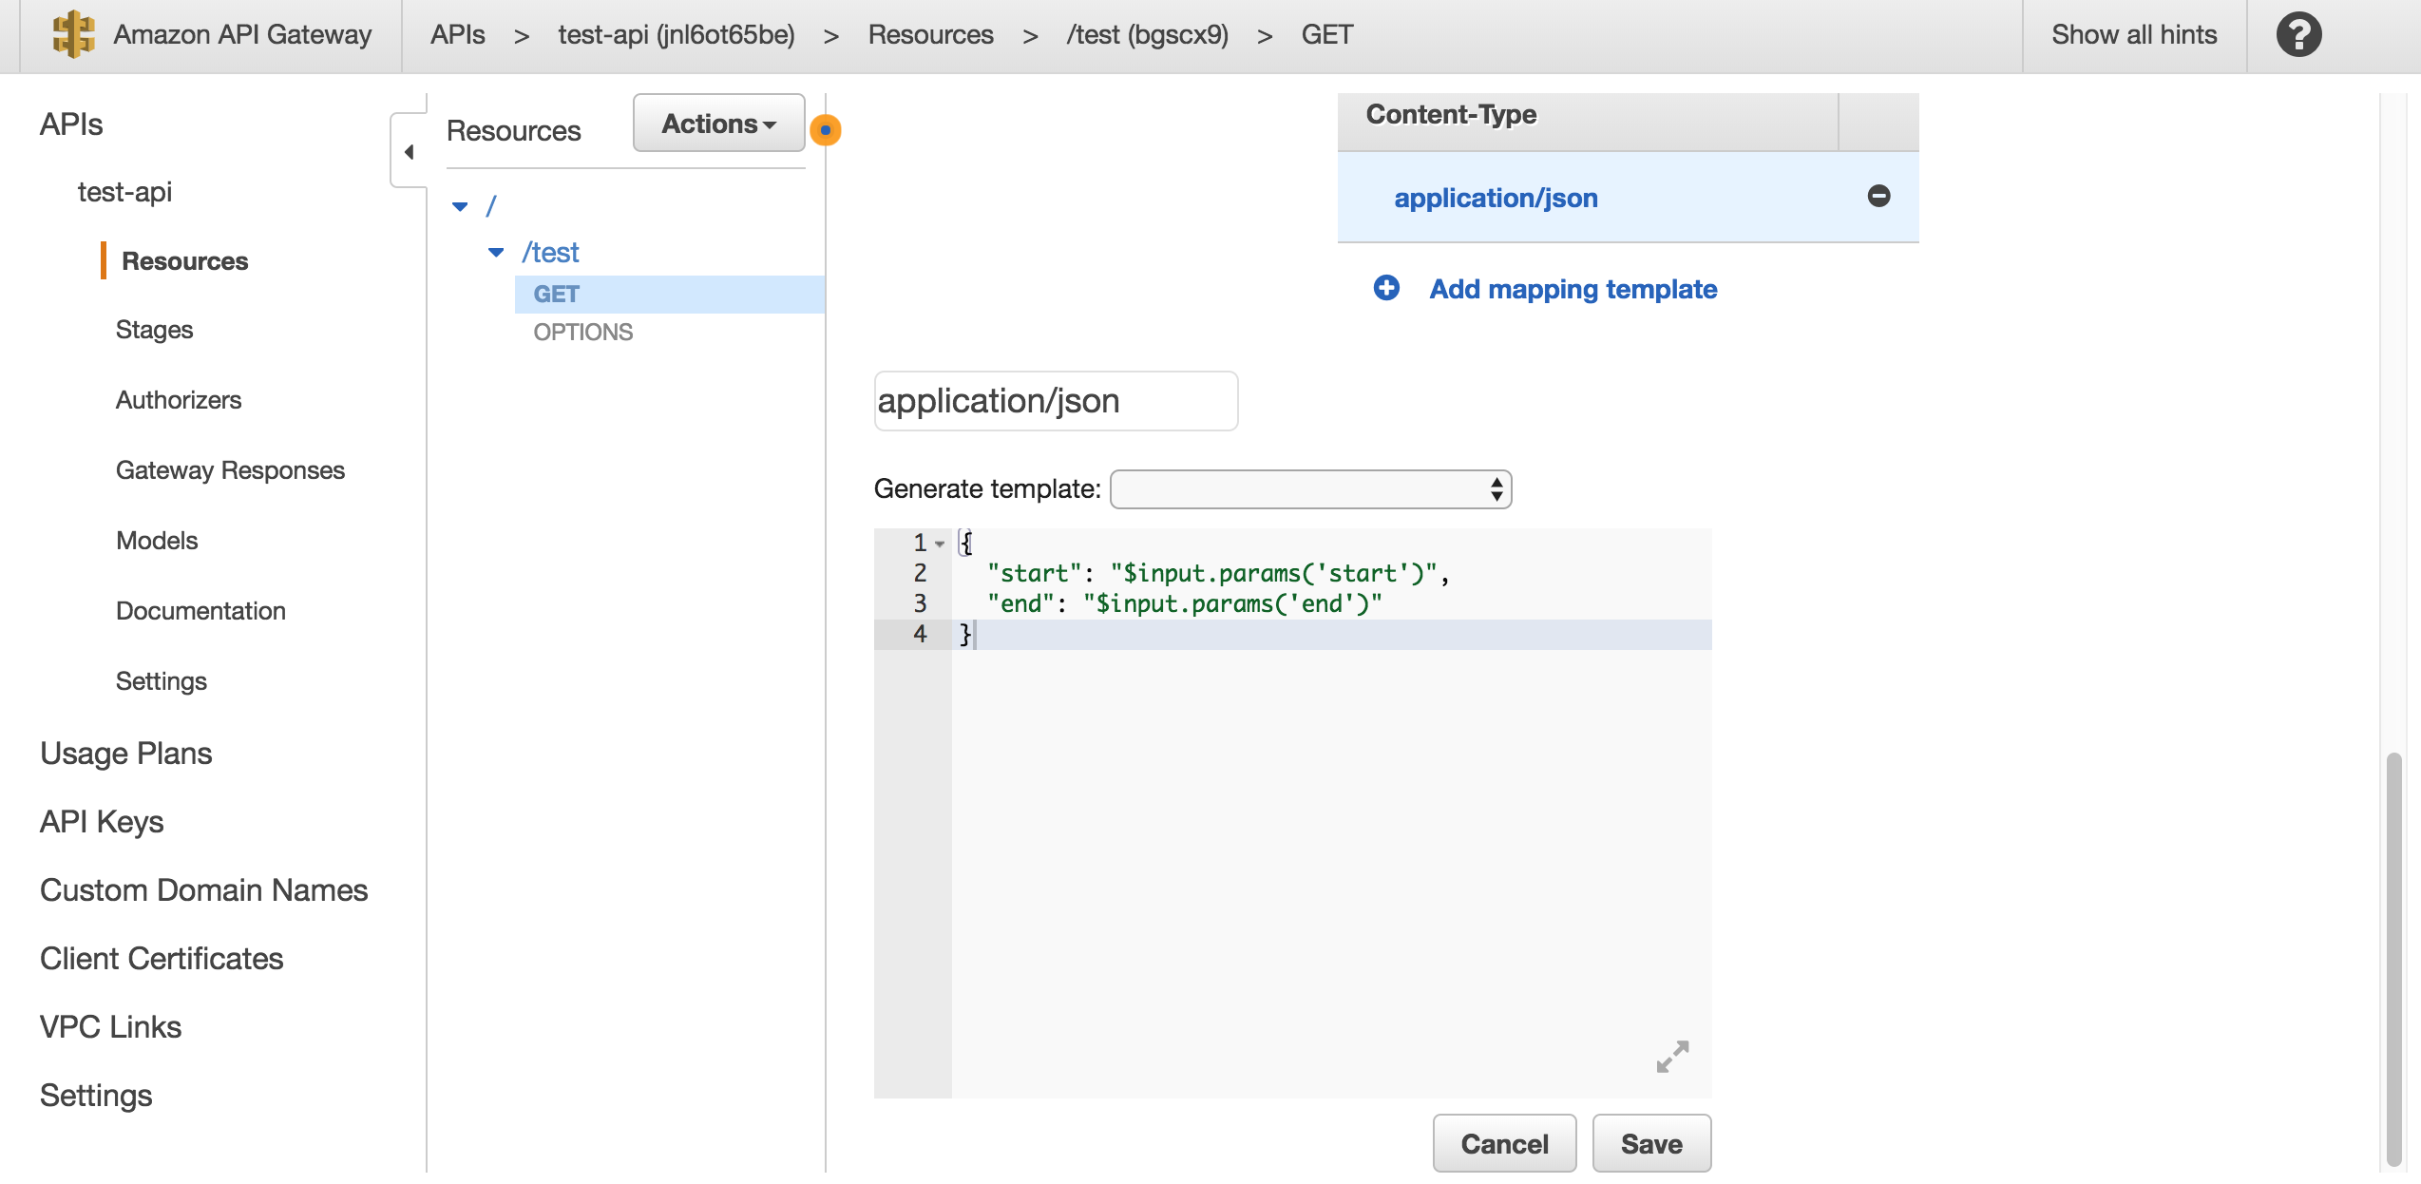Viewport: 2421px width, 1184px height.
Task: Expand the code editor with the fullscreen arrows icon
Action: click(x=1671, y=1056)
